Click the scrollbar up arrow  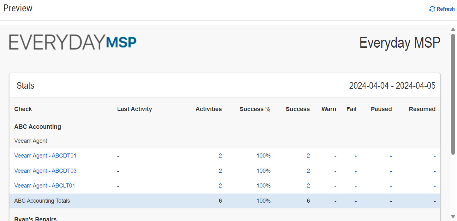click(x=453, y=29)
